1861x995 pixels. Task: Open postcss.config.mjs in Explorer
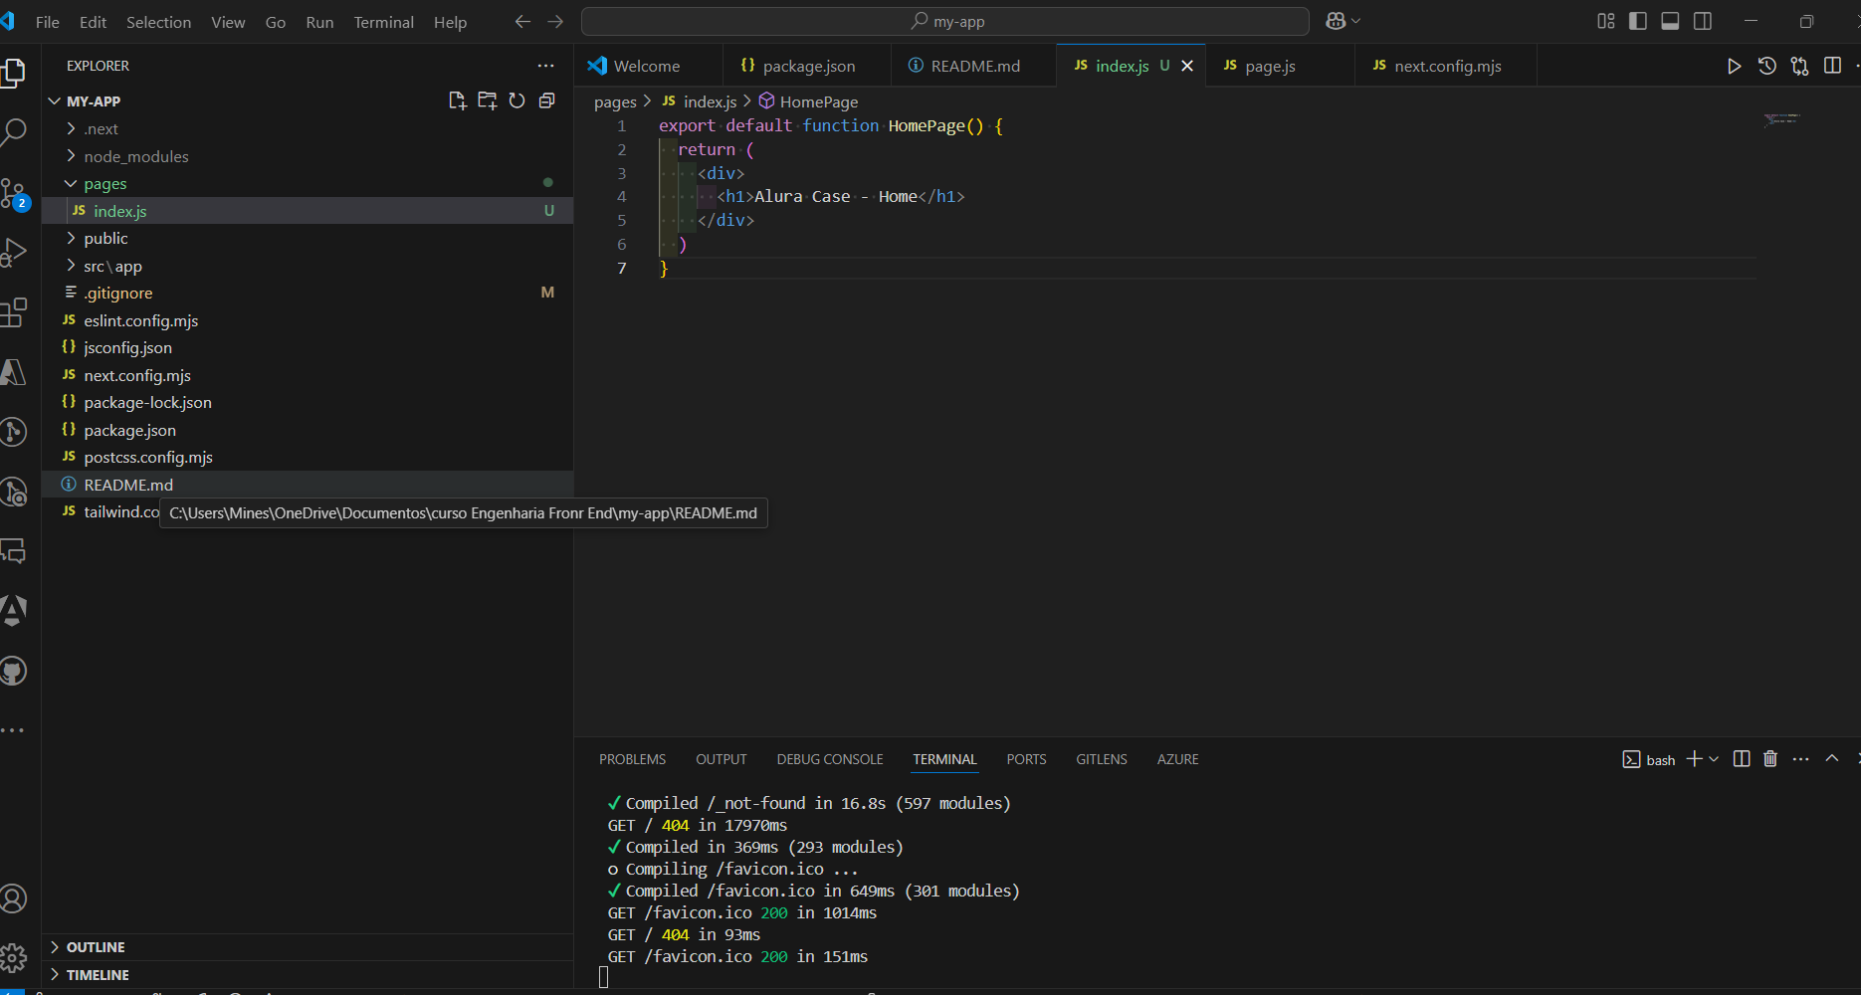point(309,457)
